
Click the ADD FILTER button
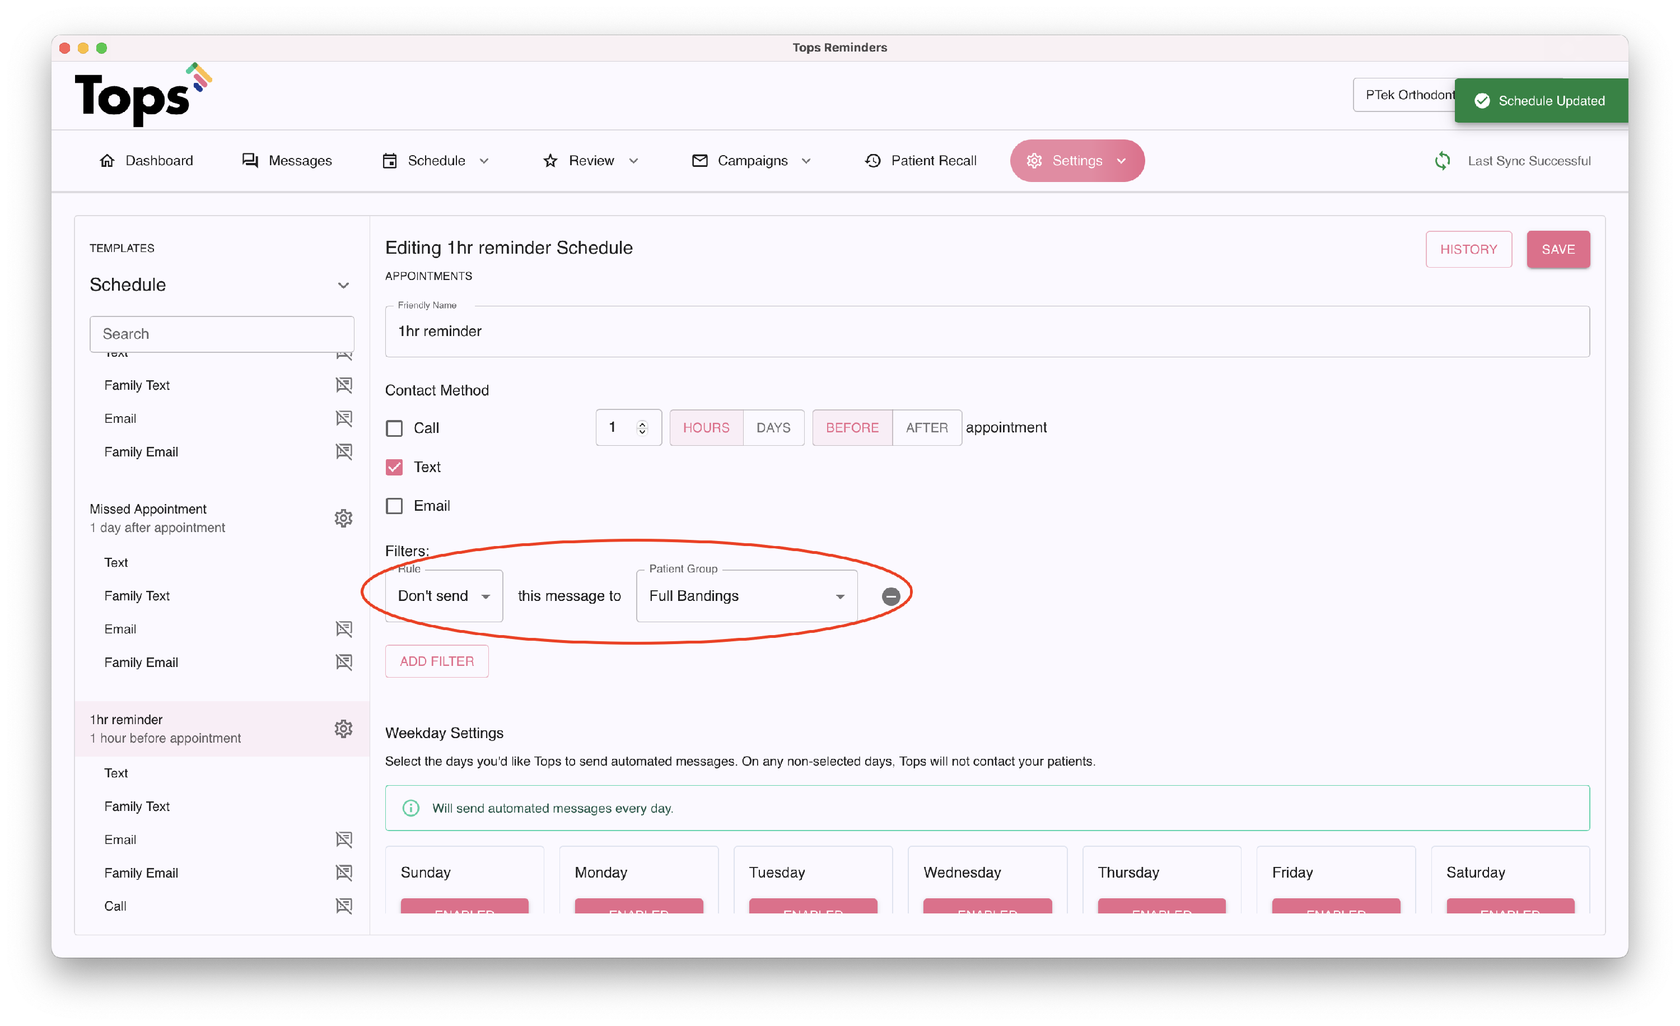[x=436, y=661]
